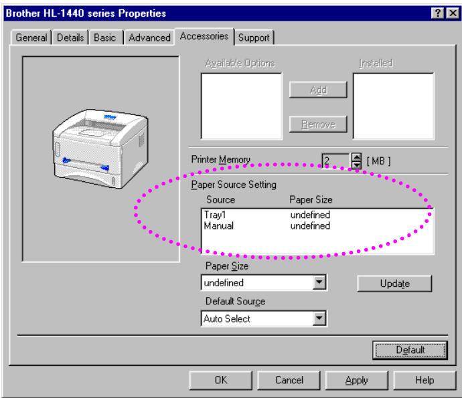Click Tray1's undefined paper size value
Screen dimensions: 462x398
tap(310, 215)
